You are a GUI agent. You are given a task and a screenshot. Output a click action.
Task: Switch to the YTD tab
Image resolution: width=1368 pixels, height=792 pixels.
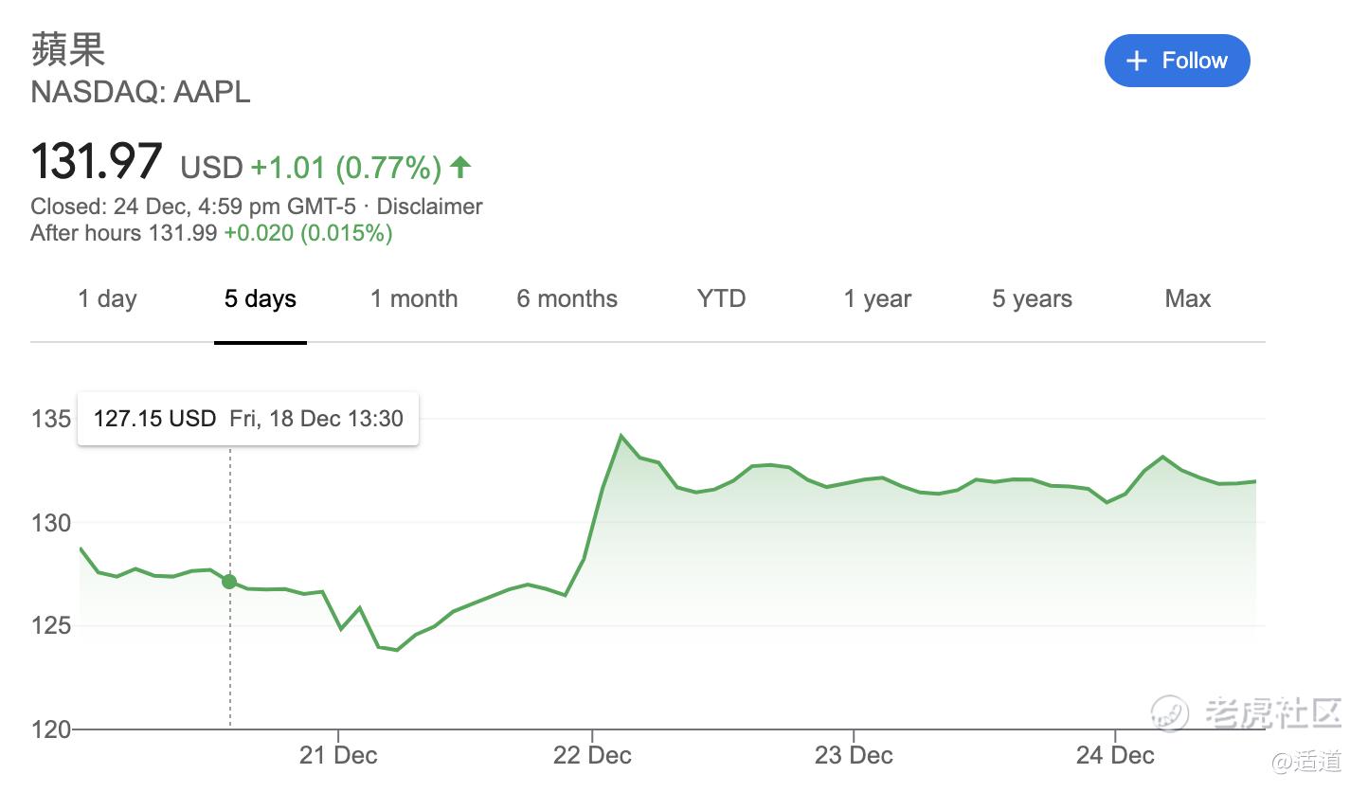(x=721, y=299)
